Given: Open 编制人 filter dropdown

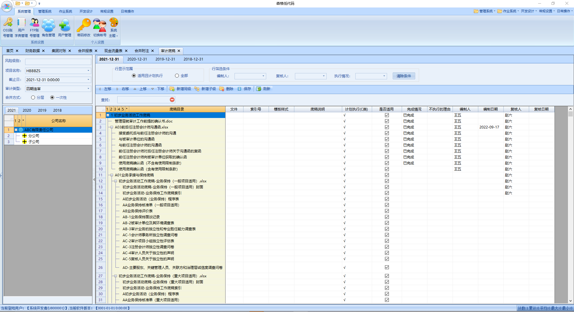Looking at the screenshot, I should pyautogui.click(x=263, y=76).
